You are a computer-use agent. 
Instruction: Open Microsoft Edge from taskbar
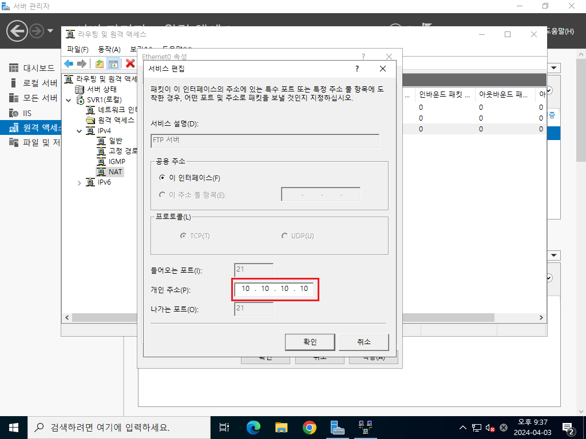coord(254,428)
